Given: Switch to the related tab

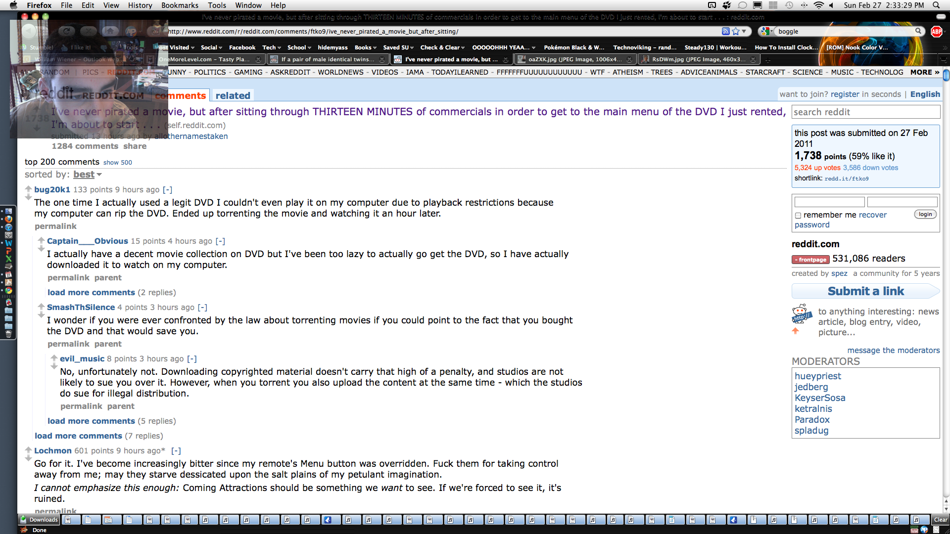Looking at the screenshot, I should click(x=233, y=95).
